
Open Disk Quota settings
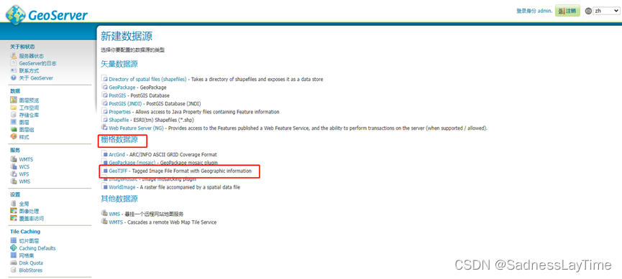(31, 263)
